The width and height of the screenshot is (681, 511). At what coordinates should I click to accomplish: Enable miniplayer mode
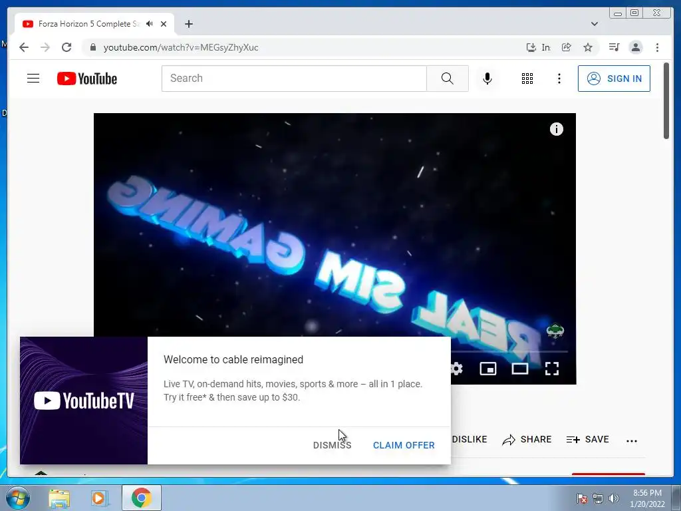tap(487, 369)
